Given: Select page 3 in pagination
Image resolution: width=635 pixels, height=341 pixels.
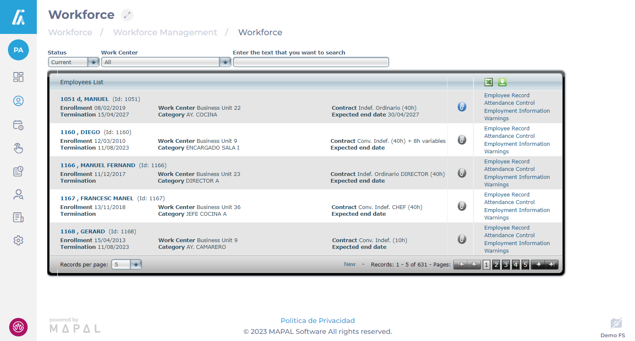Looking at the screenshot, I should coord(506,265).
